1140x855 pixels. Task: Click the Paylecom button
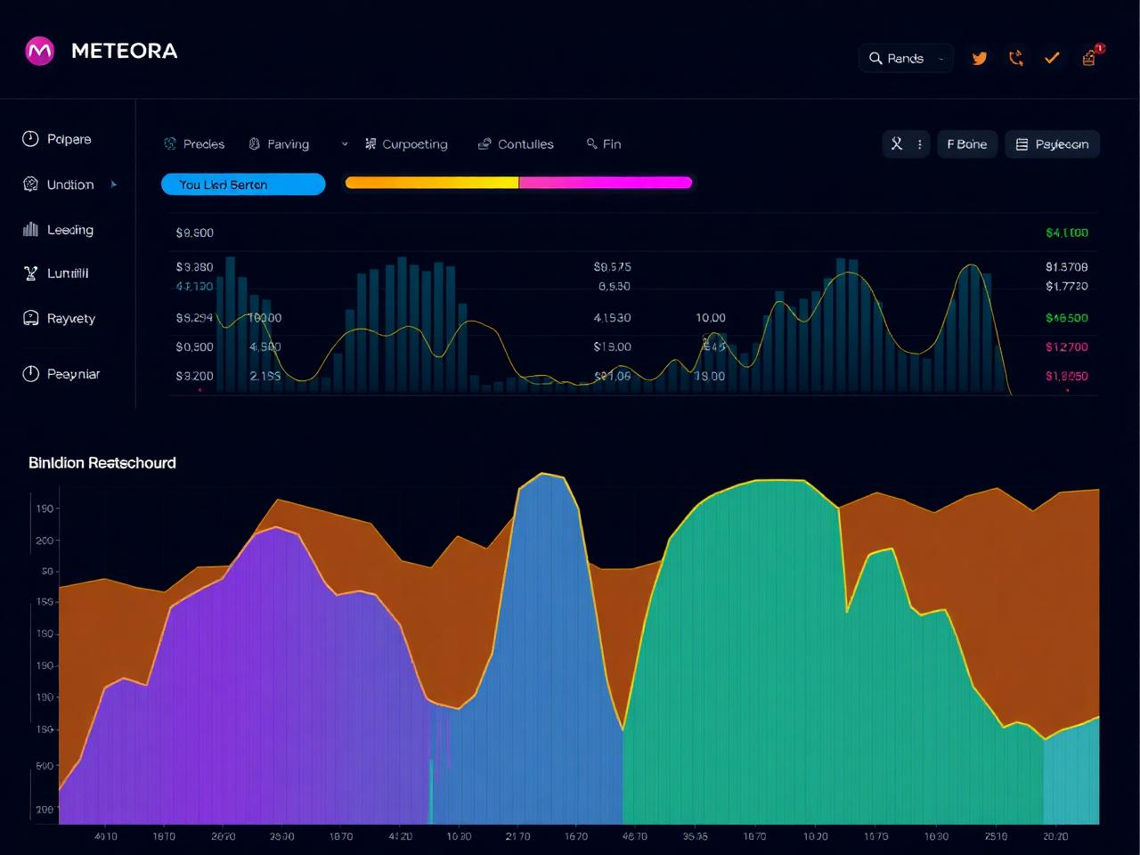(1053, 144)
